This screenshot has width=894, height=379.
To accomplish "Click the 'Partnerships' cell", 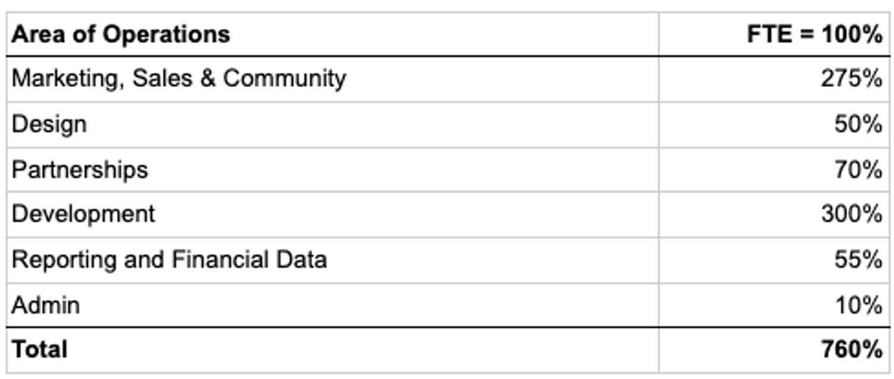I will pos(80,170).
